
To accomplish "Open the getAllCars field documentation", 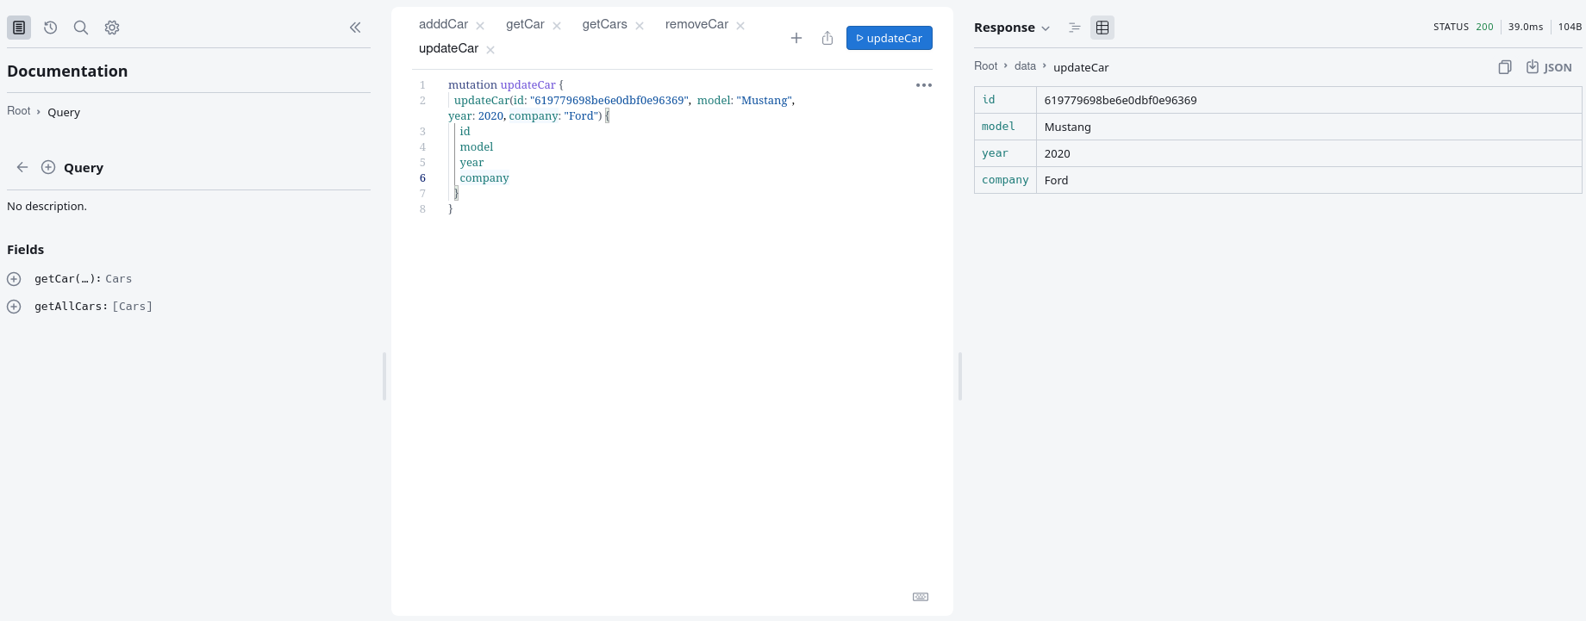I will (71, 307).
